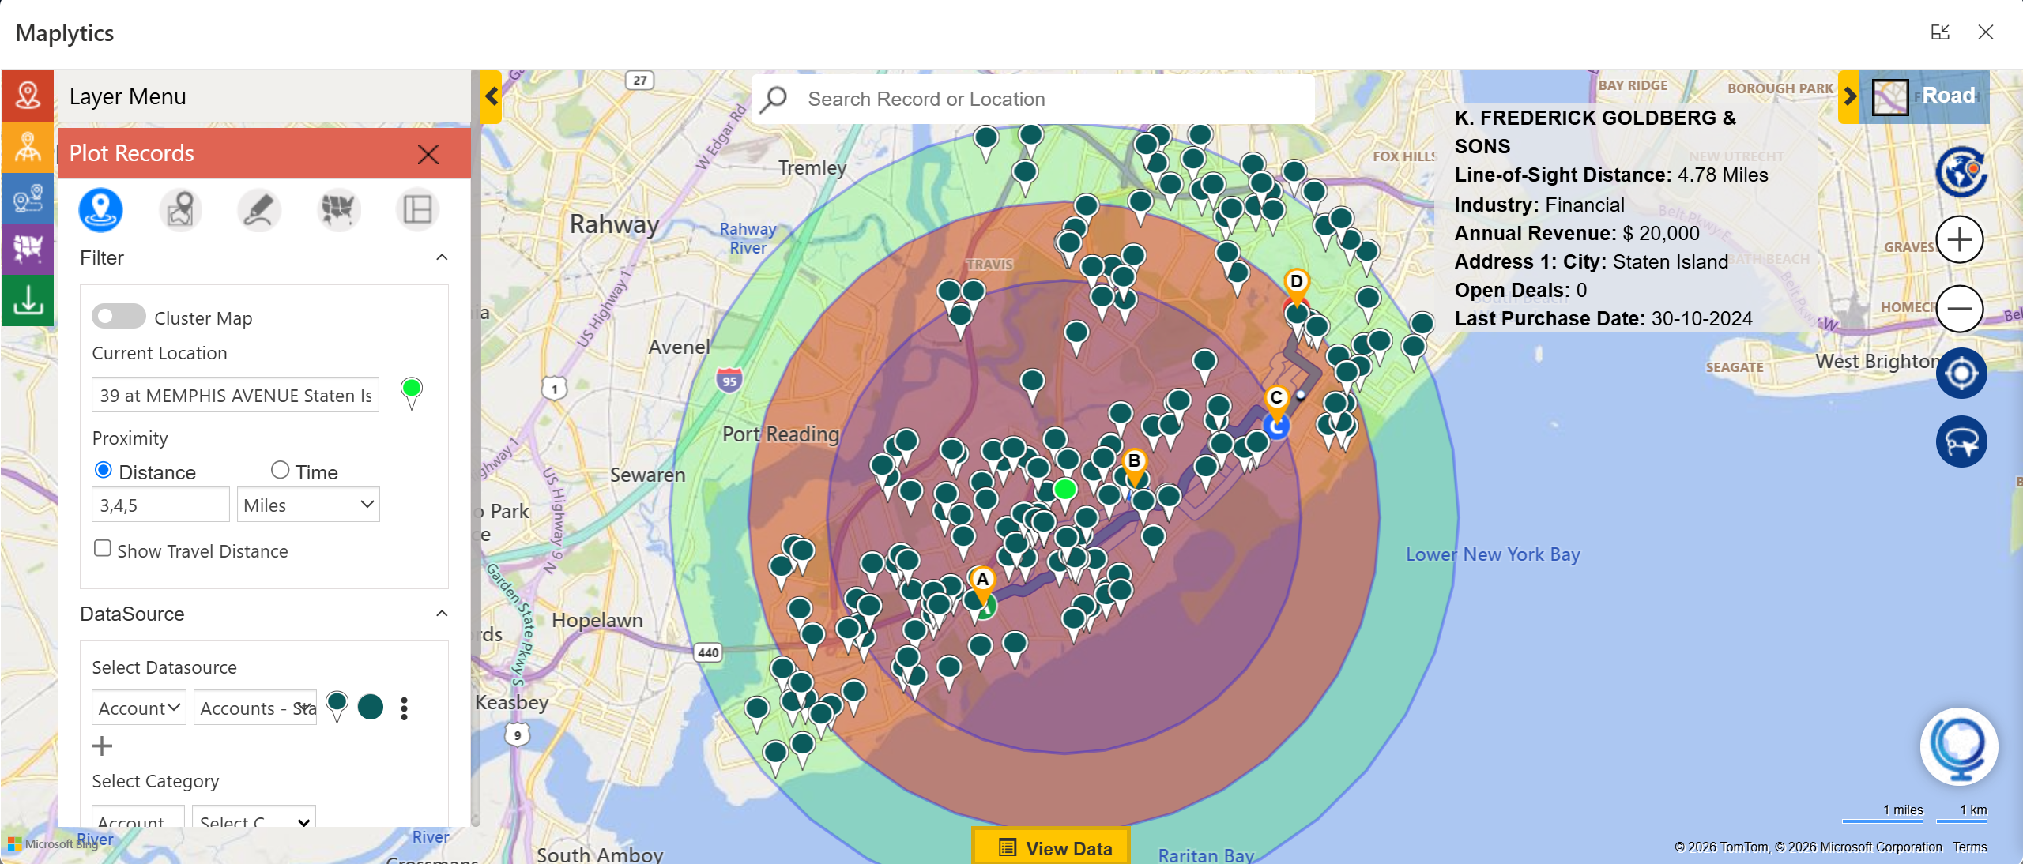The height and width of the screenshot is (864, 2023).
Task: Close the Maplytics dialog
Action: coord(1985,32)
